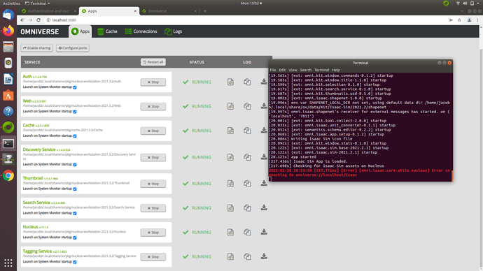Open Activities overview

pyautogui.click(x=11, y=3)
